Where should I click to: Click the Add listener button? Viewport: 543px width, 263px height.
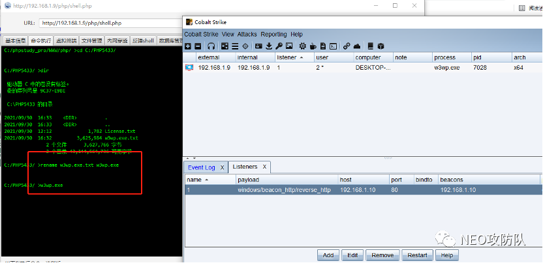[x=328, y=255]
